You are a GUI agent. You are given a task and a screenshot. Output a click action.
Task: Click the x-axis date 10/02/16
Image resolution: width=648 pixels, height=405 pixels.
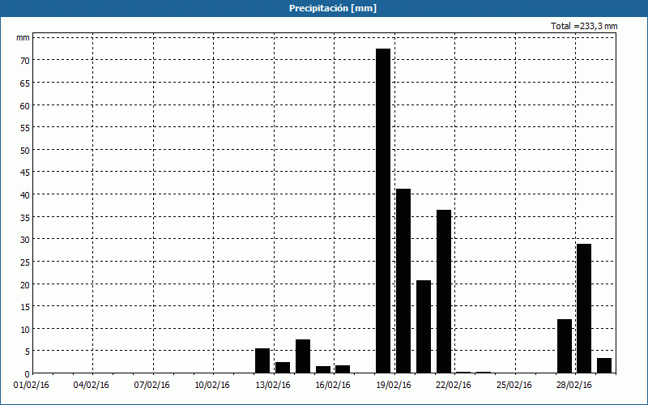212,386
